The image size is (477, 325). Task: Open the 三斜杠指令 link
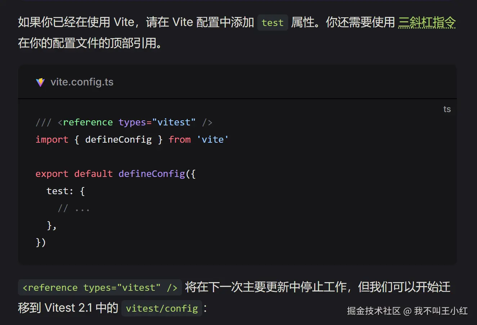[x=427, y=22]
